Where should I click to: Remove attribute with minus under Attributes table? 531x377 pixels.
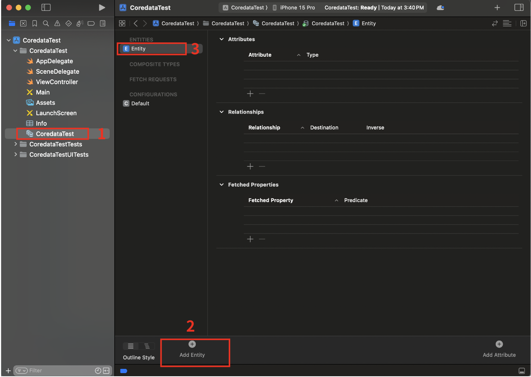262,93
